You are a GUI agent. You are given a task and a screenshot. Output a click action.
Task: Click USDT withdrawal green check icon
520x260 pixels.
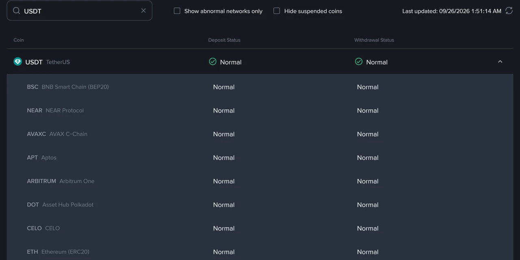(x=359, y=62)
